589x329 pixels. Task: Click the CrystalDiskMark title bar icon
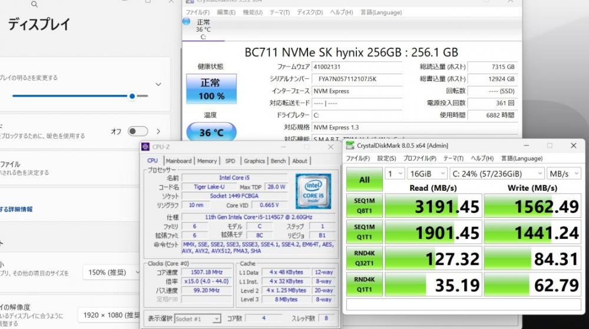pyautogui.click(x=350, y=145)
